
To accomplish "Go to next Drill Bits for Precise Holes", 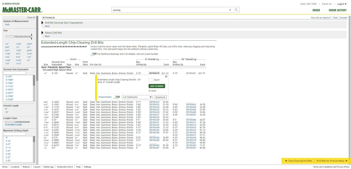I will [x=332, y=161].
